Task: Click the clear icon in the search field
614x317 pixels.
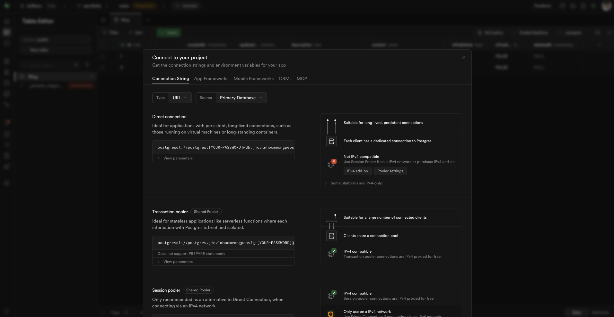Action: click(76, 65)
